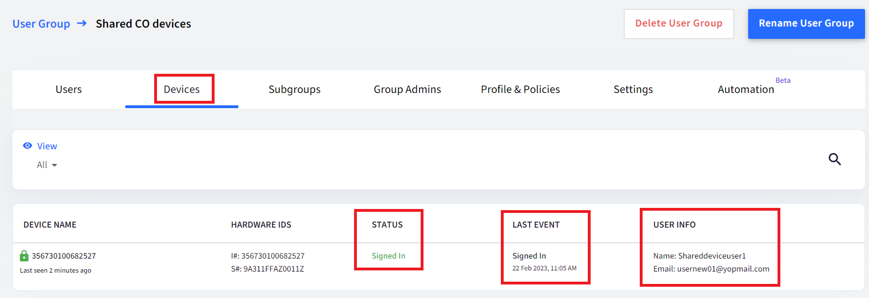Image resolution: width=869 pixels, height=298 pixels.
Task: Open the Subgroups tab
Action: tap(295, 89)
